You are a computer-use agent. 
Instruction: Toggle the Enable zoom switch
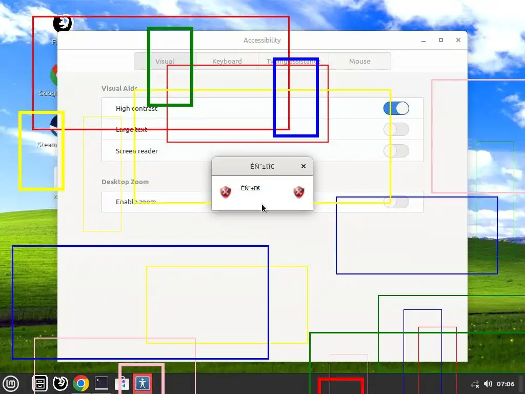coord(396,202)
